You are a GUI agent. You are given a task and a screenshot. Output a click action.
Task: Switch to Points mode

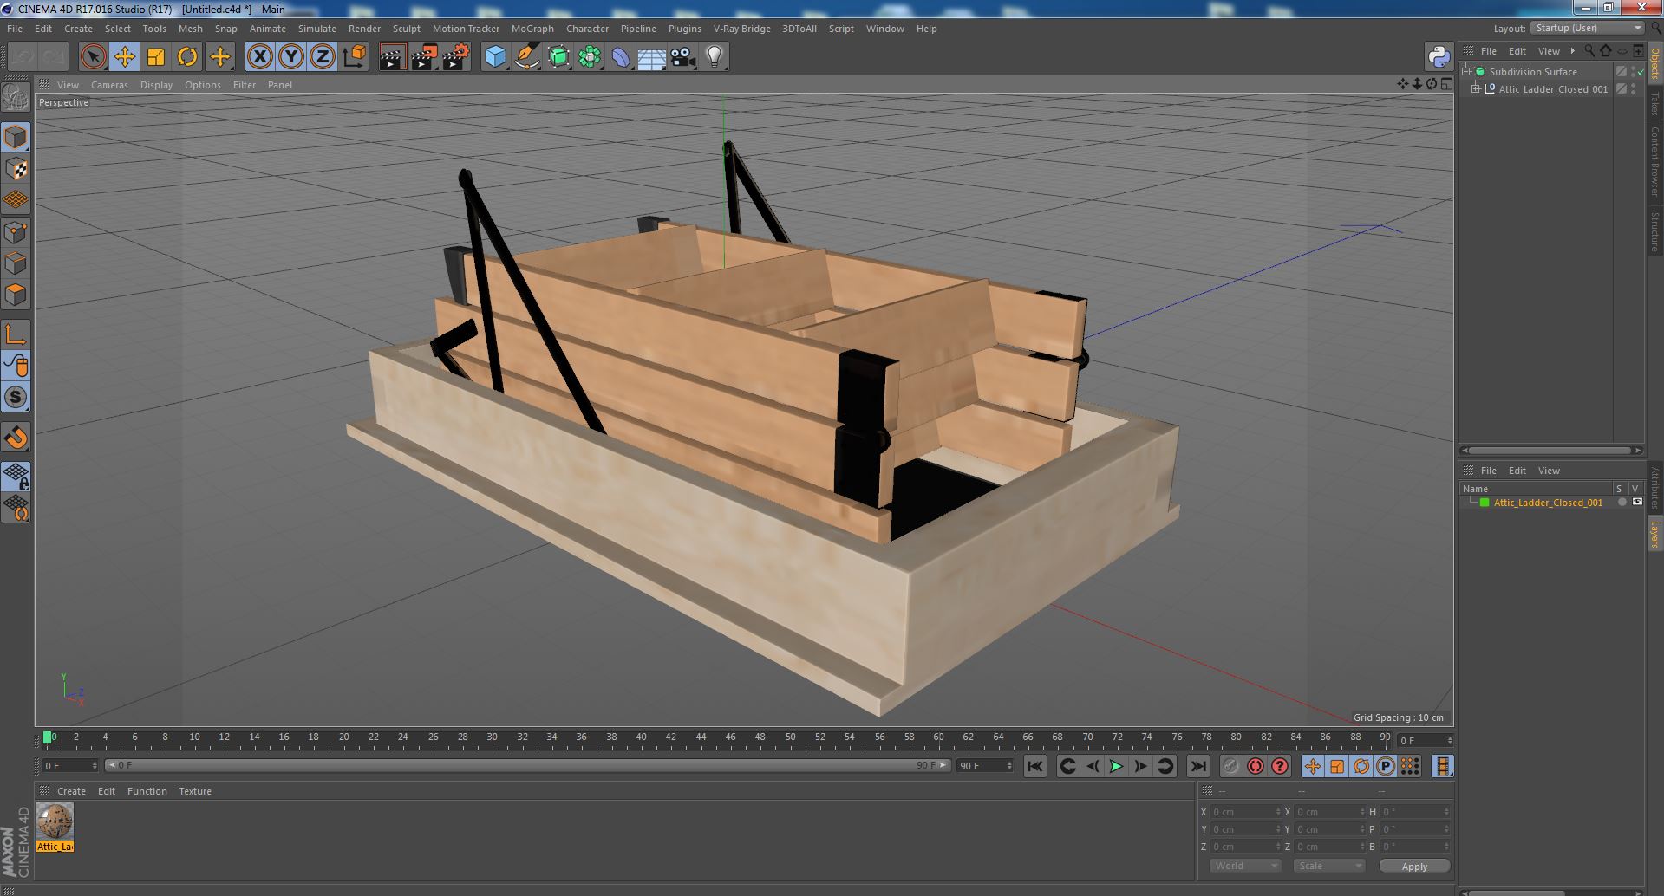pos(16,232)
